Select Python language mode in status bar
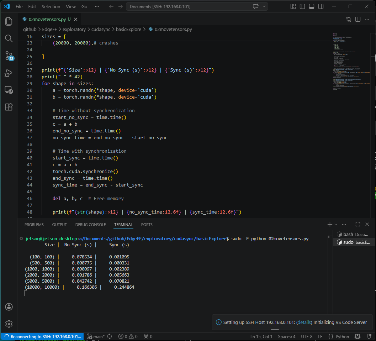376x341 pixels. coord(342,336)
